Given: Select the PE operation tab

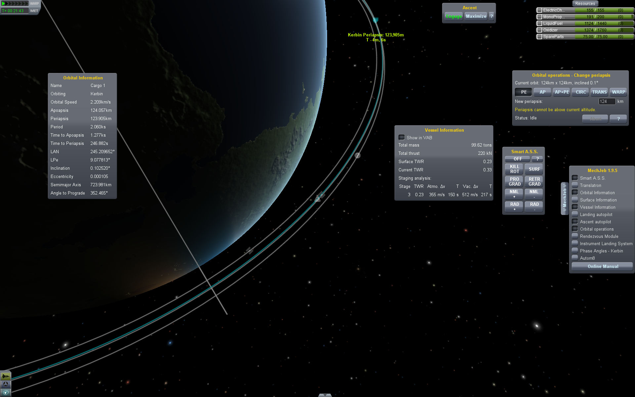Looking at the screenshot, I should pyautogui.click(x=524, y=92).
